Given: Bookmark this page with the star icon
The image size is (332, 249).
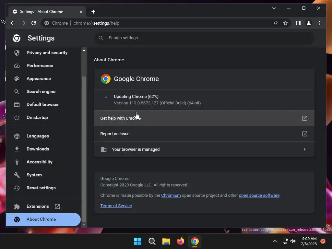Looking at the screenshot, I should [x=285, y=23].
